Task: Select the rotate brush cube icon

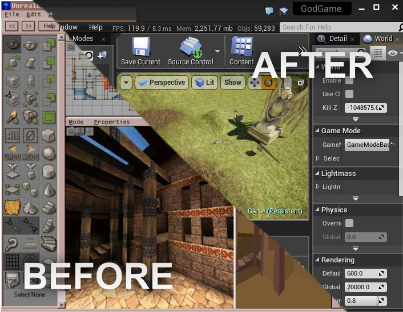Action: (13, 63)
